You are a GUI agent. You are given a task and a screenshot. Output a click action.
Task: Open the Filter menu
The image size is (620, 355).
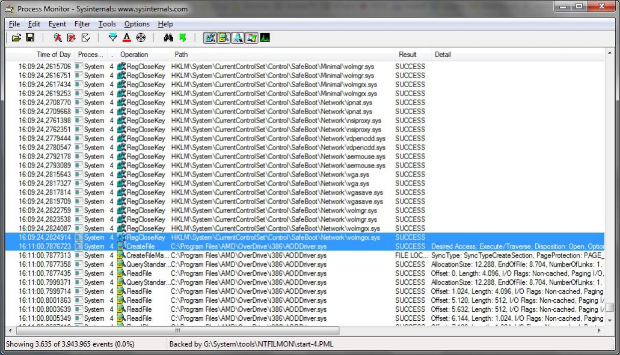tap(82, 24)
